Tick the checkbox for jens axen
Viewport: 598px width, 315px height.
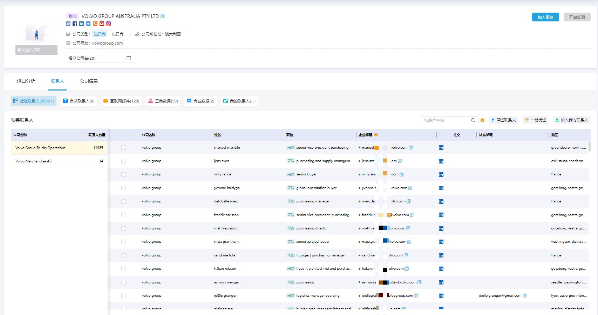pos(123,161)
